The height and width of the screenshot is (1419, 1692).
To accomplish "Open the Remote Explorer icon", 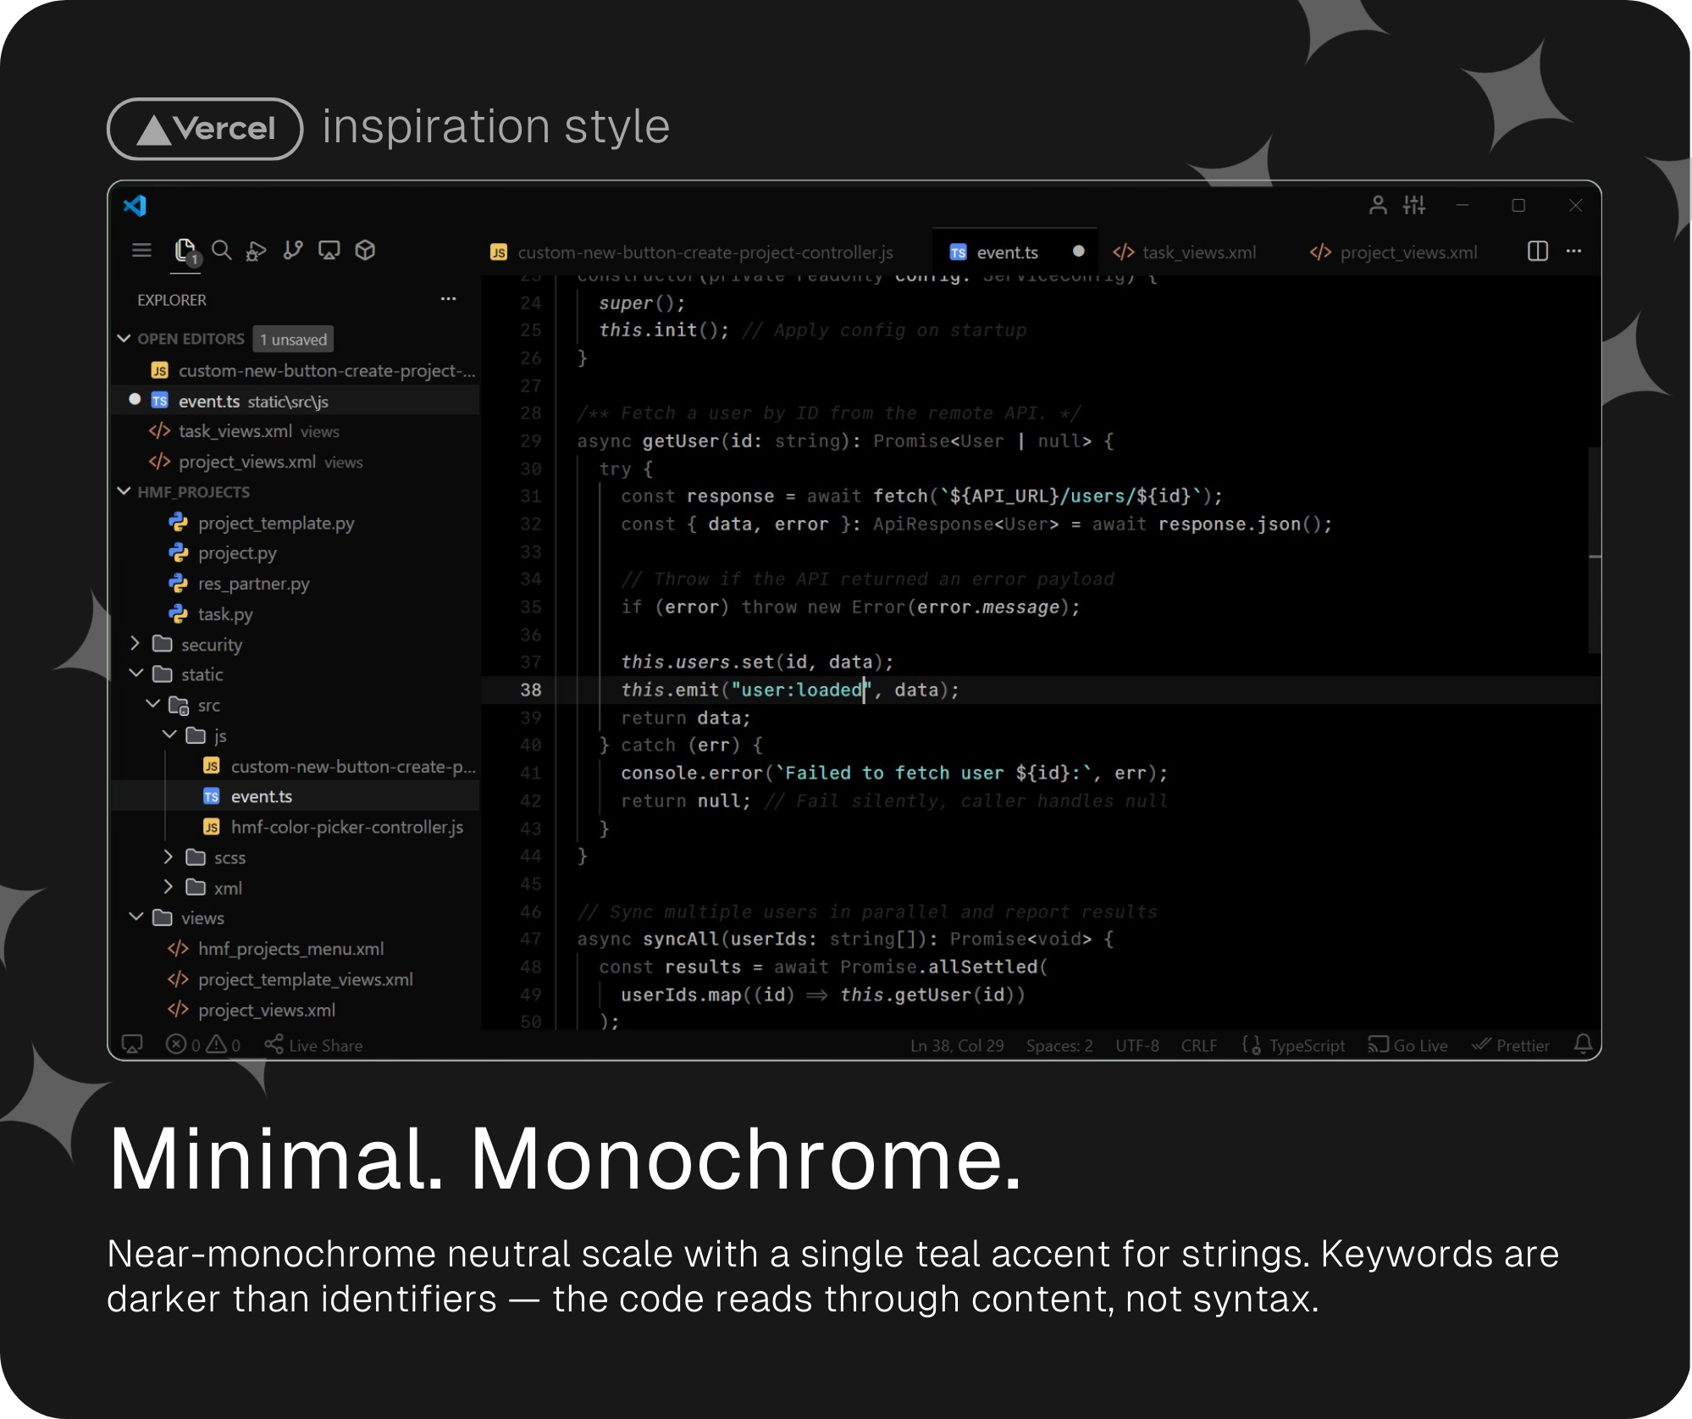I will (329, 251).
